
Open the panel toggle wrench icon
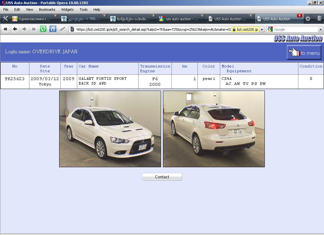click(5, 19)
